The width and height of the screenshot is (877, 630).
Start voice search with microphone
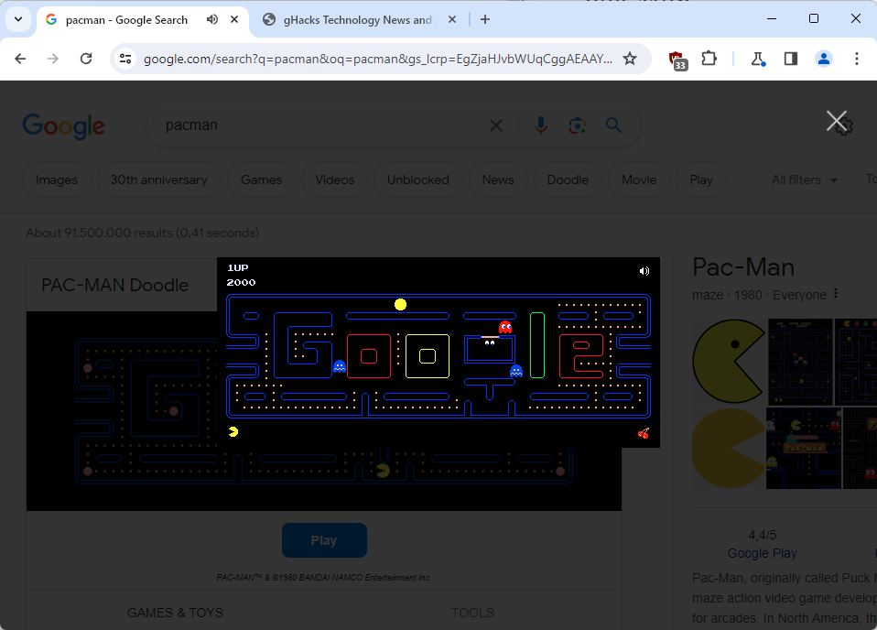(541, 125)
